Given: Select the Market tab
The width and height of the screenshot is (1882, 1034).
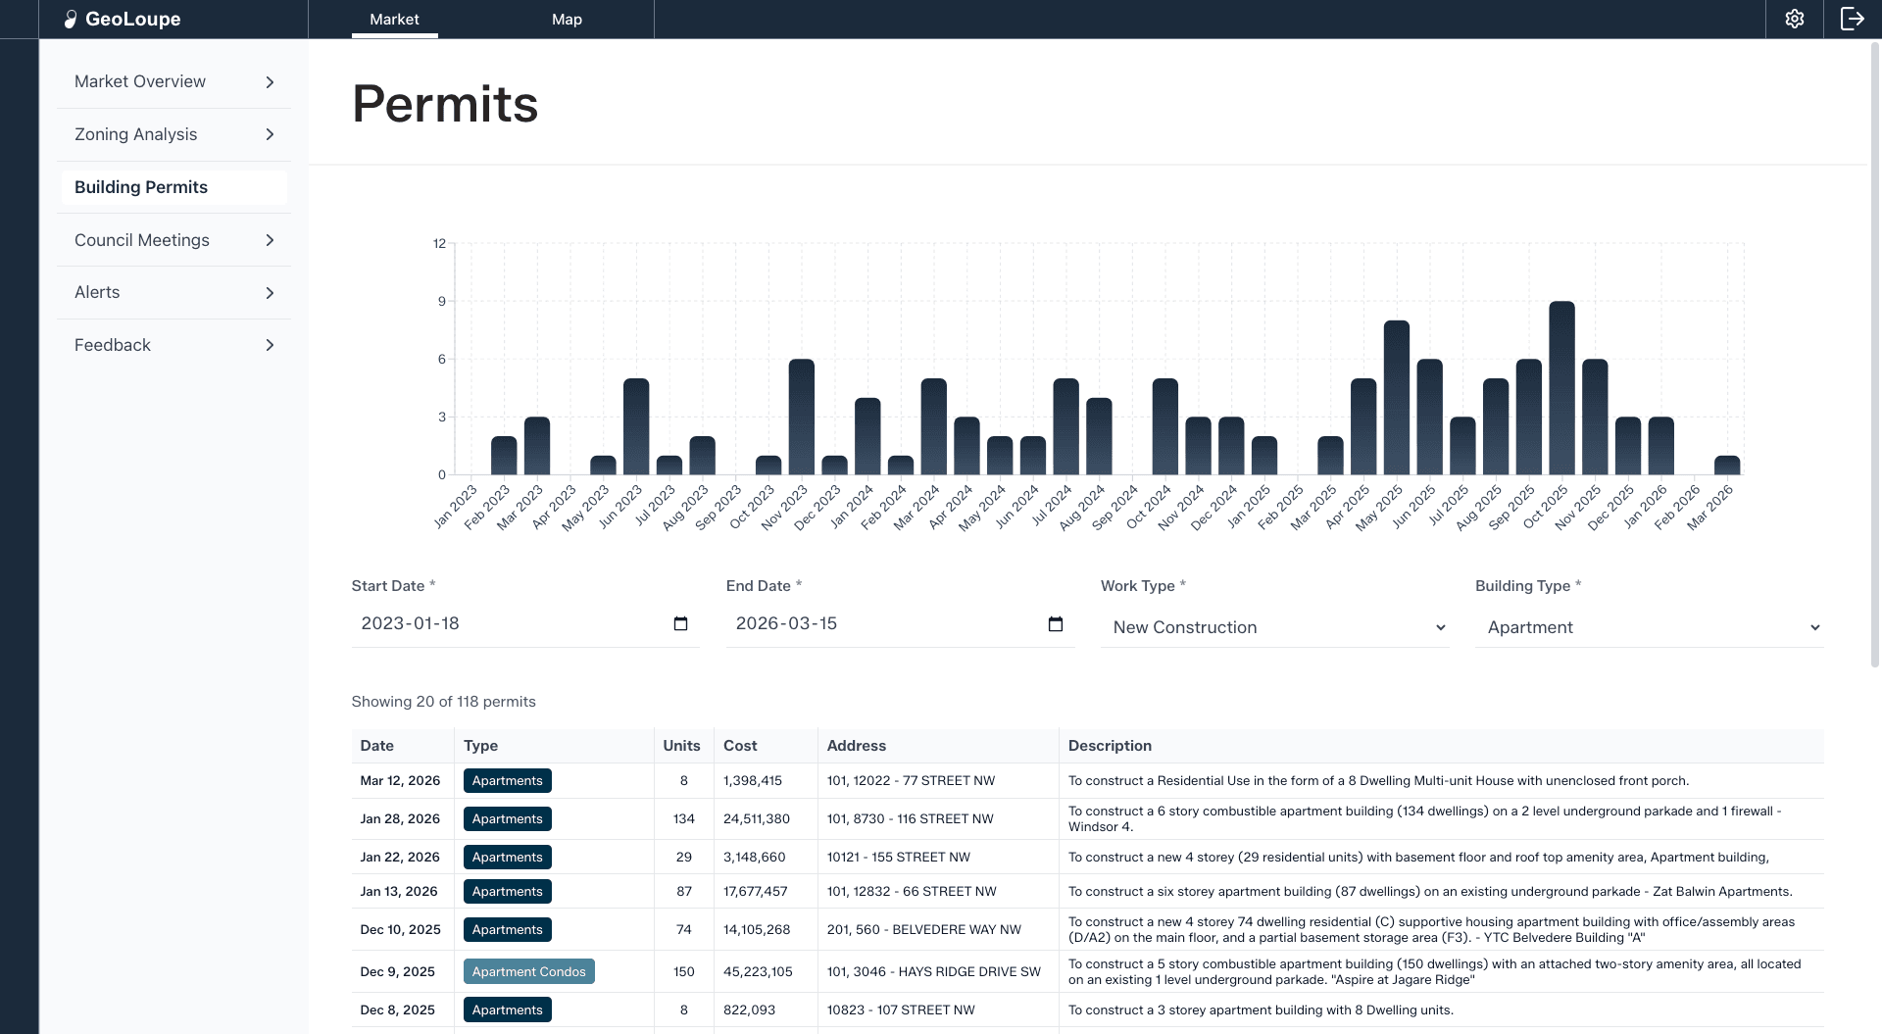Looking at the screenshot, I should pyautogui.click(x=394, y=19).
